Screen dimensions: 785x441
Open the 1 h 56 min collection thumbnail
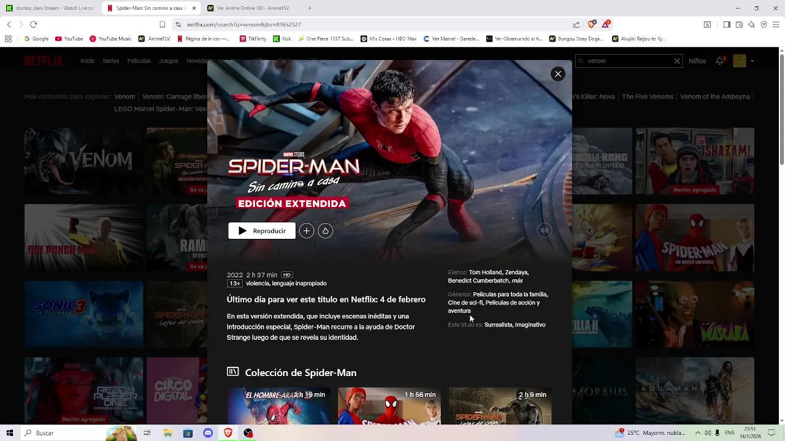click(389, 405)
